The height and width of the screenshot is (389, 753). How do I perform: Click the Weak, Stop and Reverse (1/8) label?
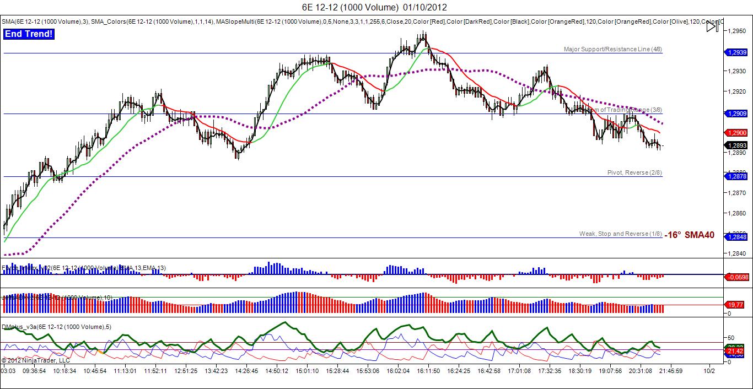621,234
